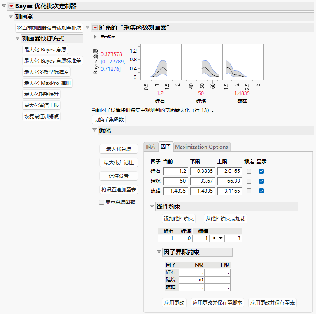The height and width of the screenshot is (314, 316).
Task: Uncheck 显示 checkbox for 硅烷
Action: [x=261, y=181]
